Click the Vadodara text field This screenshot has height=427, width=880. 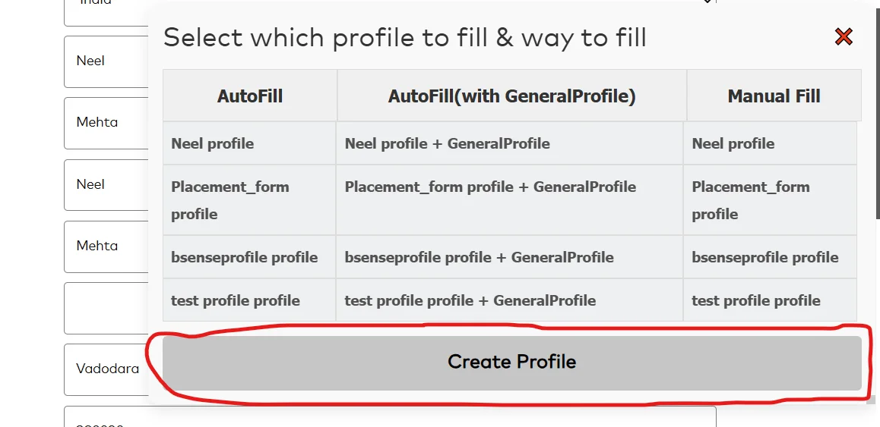(x=106, y=369)
